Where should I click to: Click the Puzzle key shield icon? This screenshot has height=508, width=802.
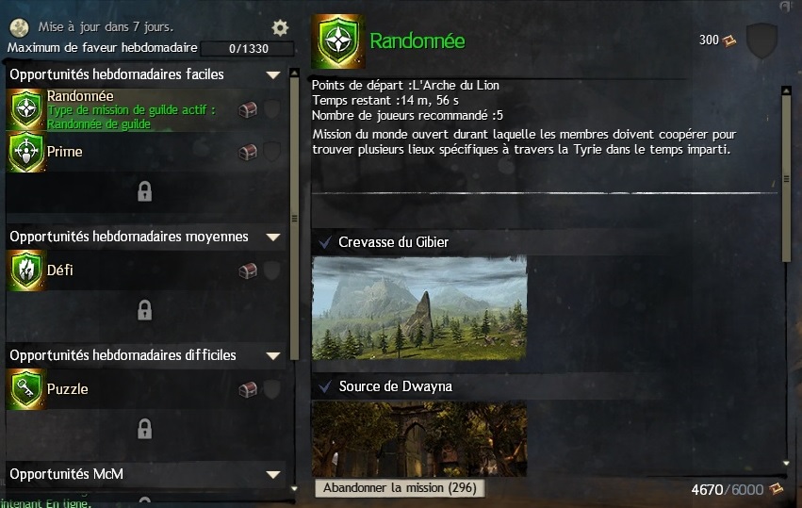[26, 389]
